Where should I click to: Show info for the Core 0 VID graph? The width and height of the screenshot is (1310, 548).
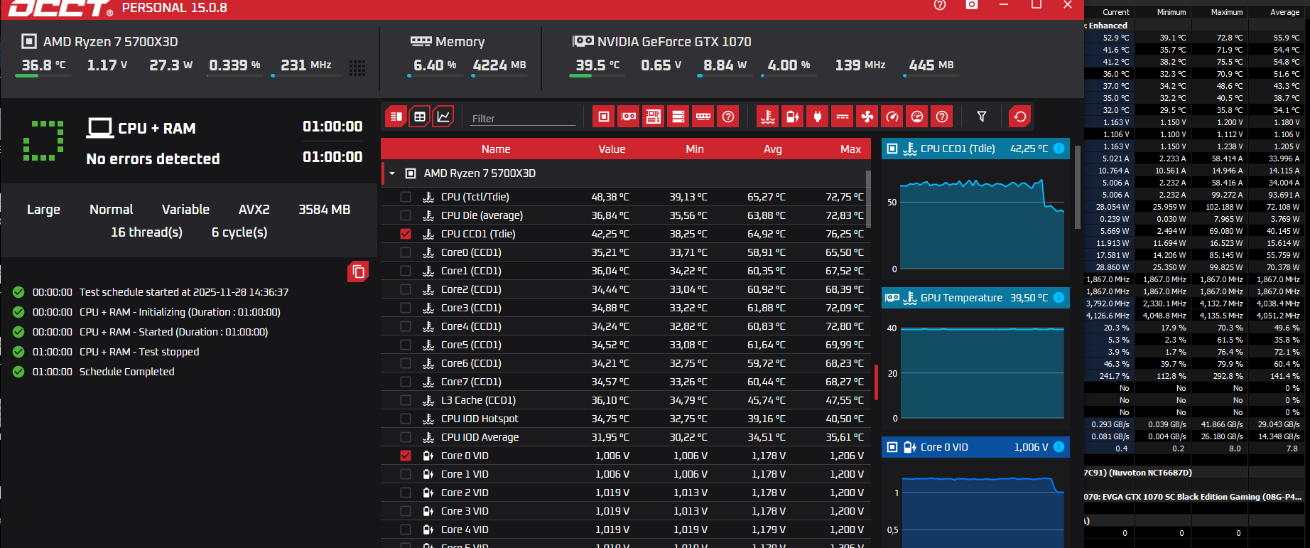1059,447
